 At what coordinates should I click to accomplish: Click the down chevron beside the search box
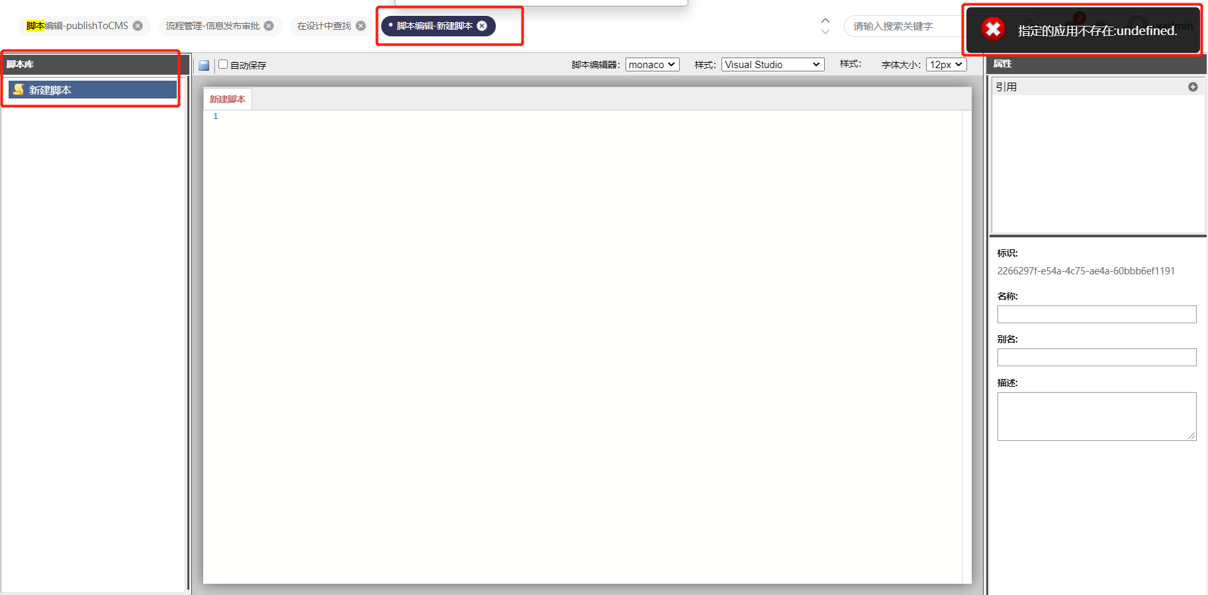825,31
